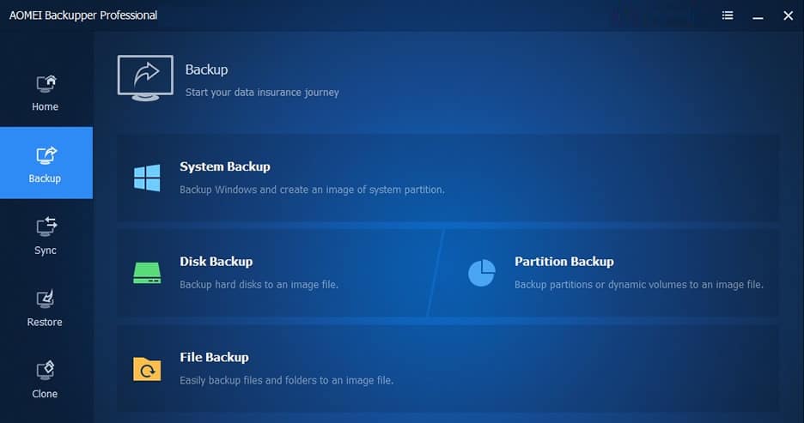
Task: Close the AOMEI Backupper window
Action: point(788,15)
